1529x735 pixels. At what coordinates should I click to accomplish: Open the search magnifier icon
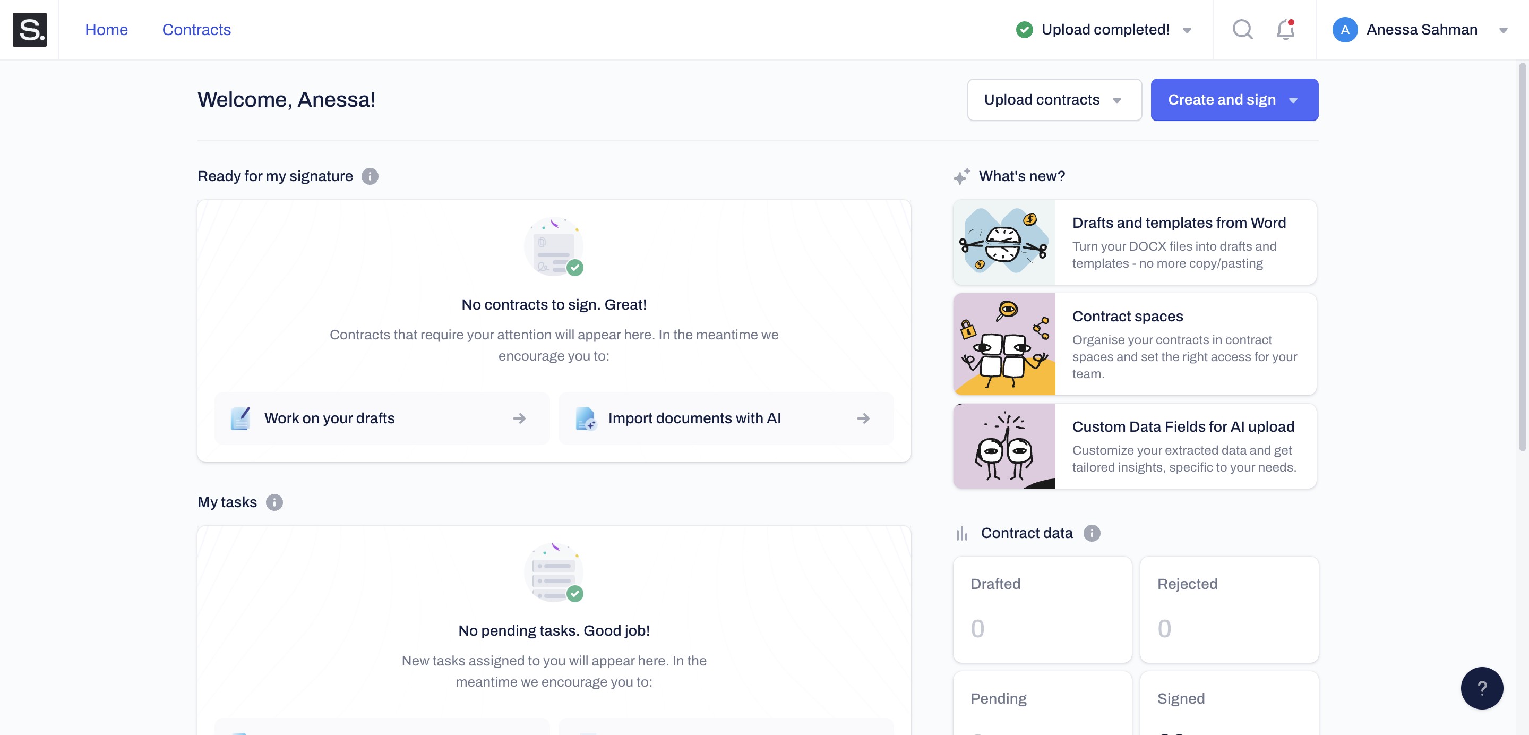[1242, 30]
